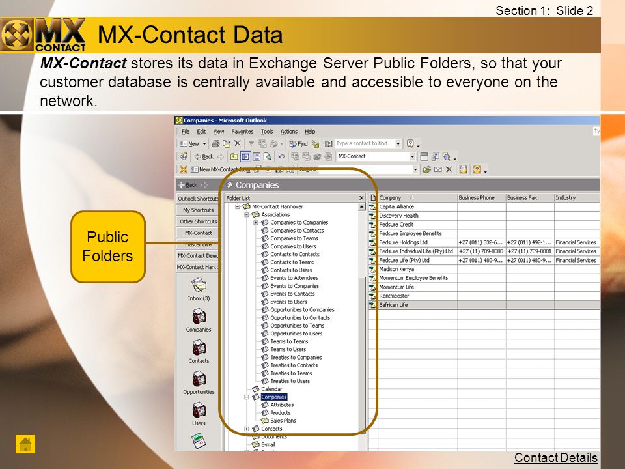Viewport: 625px width, 469px height.
Task: Click the E-mail folder icon in folder list
Action: pos(256,444)
